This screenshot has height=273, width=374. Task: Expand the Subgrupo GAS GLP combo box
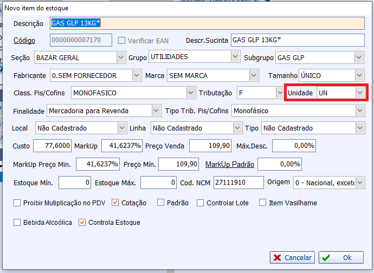pyautogui.click(x=359, y=57)
